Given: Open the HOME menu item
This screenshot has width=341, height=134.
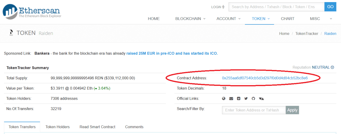Looking at the screenshot, I should [154, 19].
